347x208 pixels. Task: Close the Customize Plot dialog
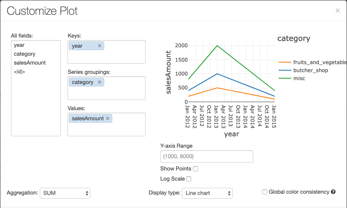338,11
